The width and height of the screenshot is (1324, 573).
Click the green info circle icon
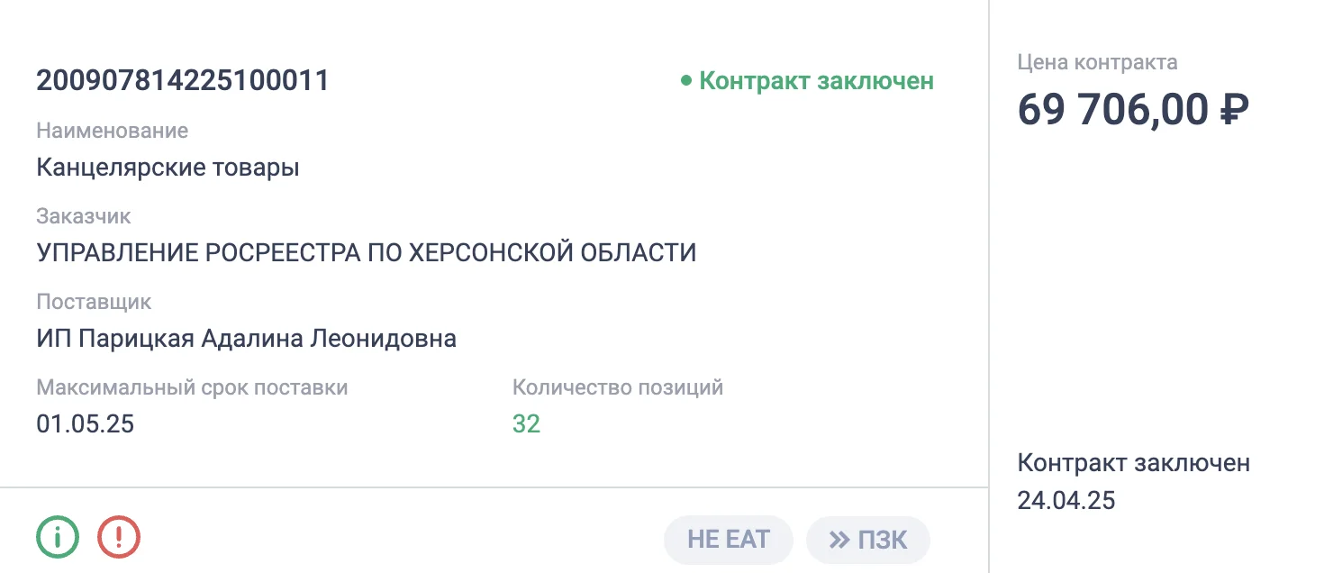coord(58,539)
